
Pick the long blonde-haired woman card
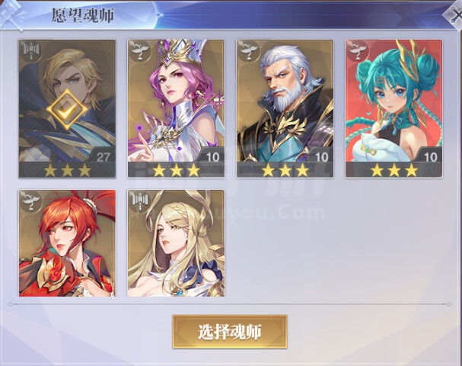176,243
